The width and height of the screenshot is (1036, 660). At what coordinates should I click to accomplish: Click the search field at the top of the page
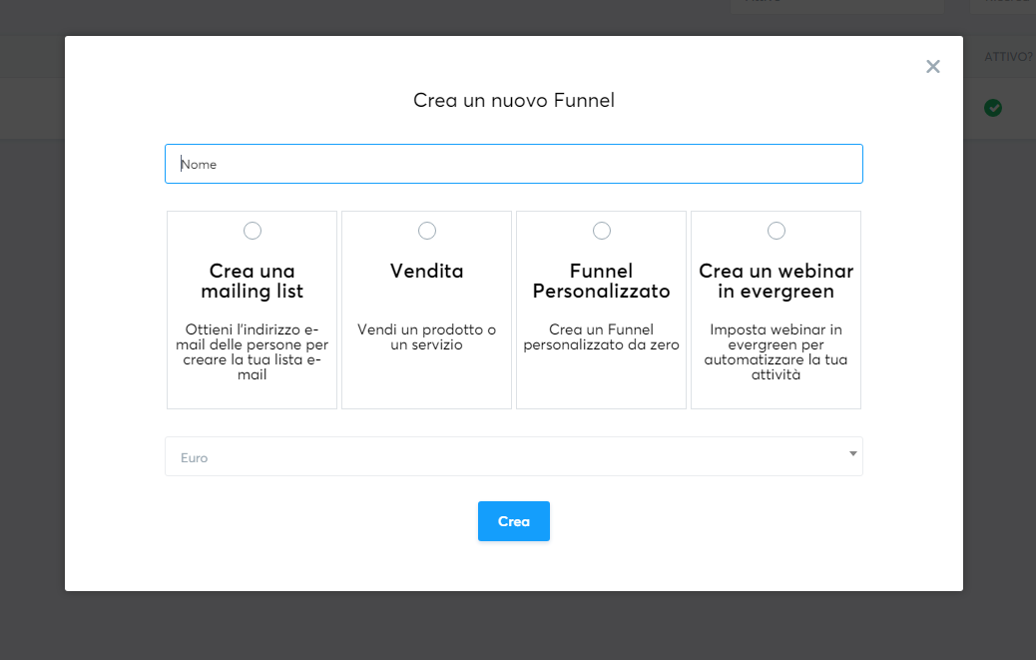(x=836, y=5)
